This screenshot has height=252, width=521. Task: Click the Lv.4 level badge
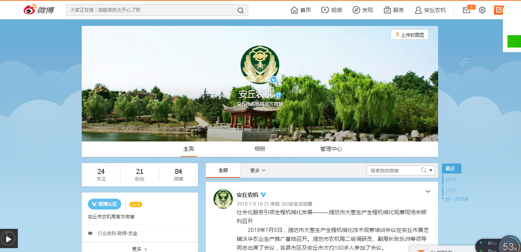point(136,204)
